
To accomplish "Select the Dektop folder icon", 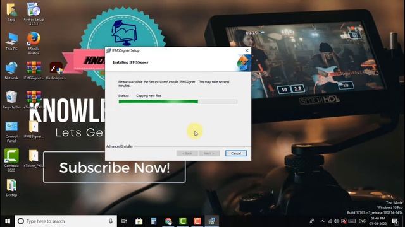I will (11, 188).
